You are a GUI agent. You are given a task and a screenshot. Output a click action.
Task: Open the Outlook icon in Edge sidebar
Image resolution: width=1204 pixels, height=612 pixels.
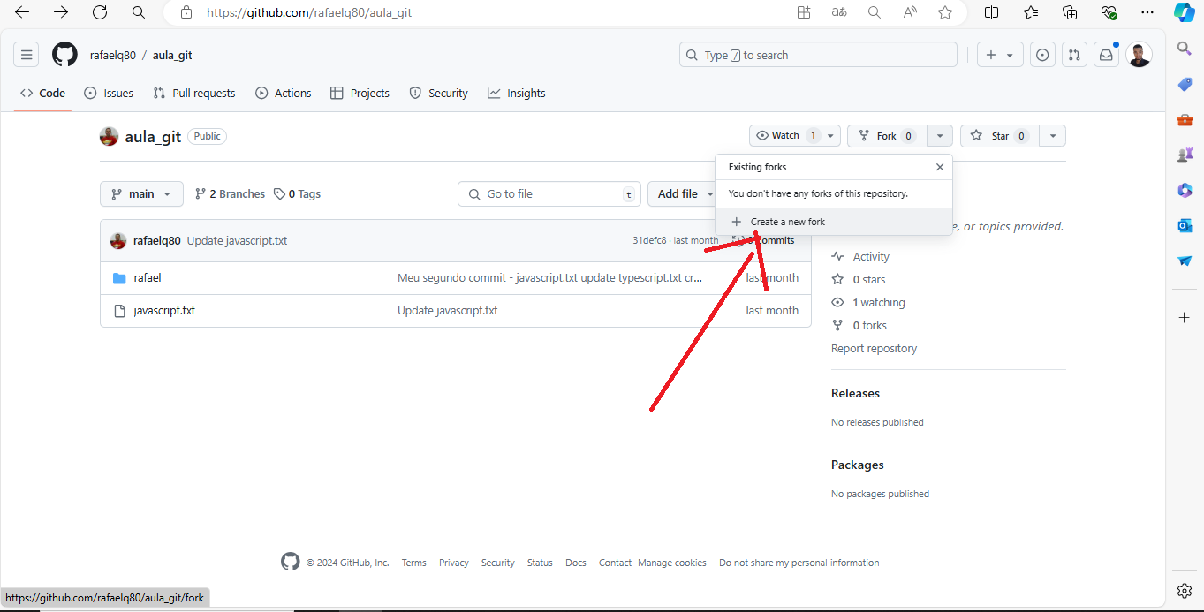click(1185, 225)
